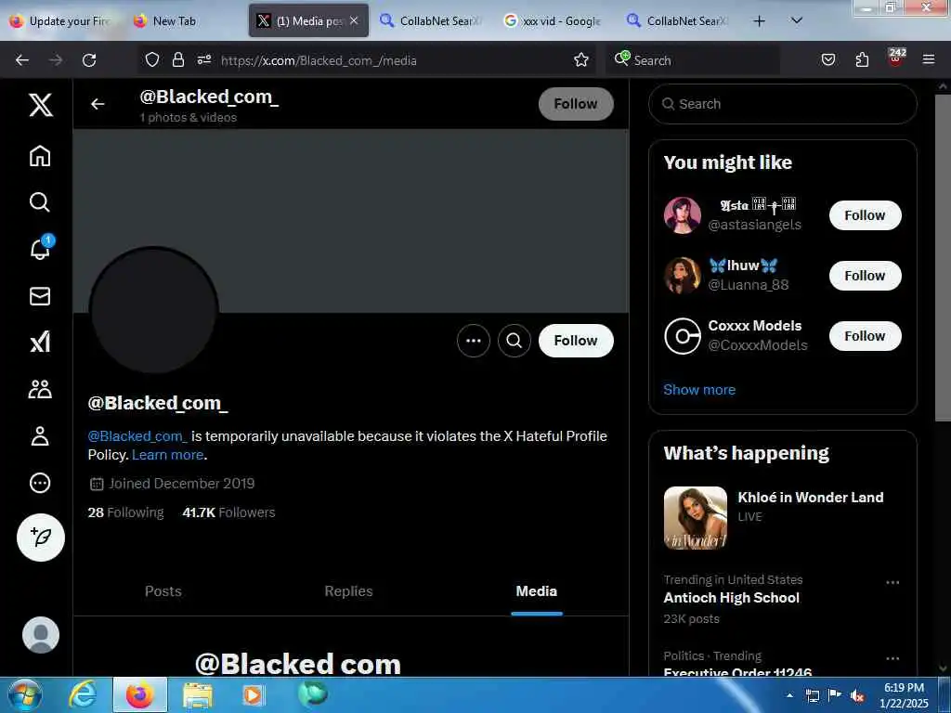The width and height of the screenshot is (951, 713).
Task: Open the 28 Following list
Action: (x=125, y=512)
